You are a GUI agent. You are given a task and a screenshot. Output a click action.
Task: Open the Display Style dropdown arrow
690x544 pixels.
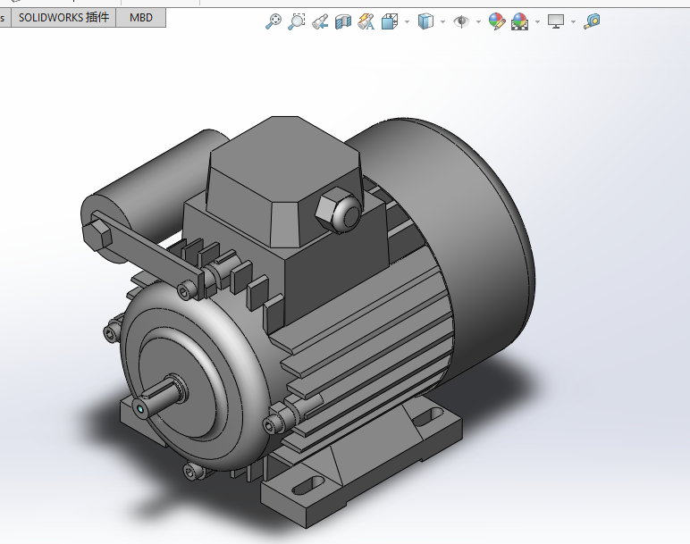tap(442, 21)
